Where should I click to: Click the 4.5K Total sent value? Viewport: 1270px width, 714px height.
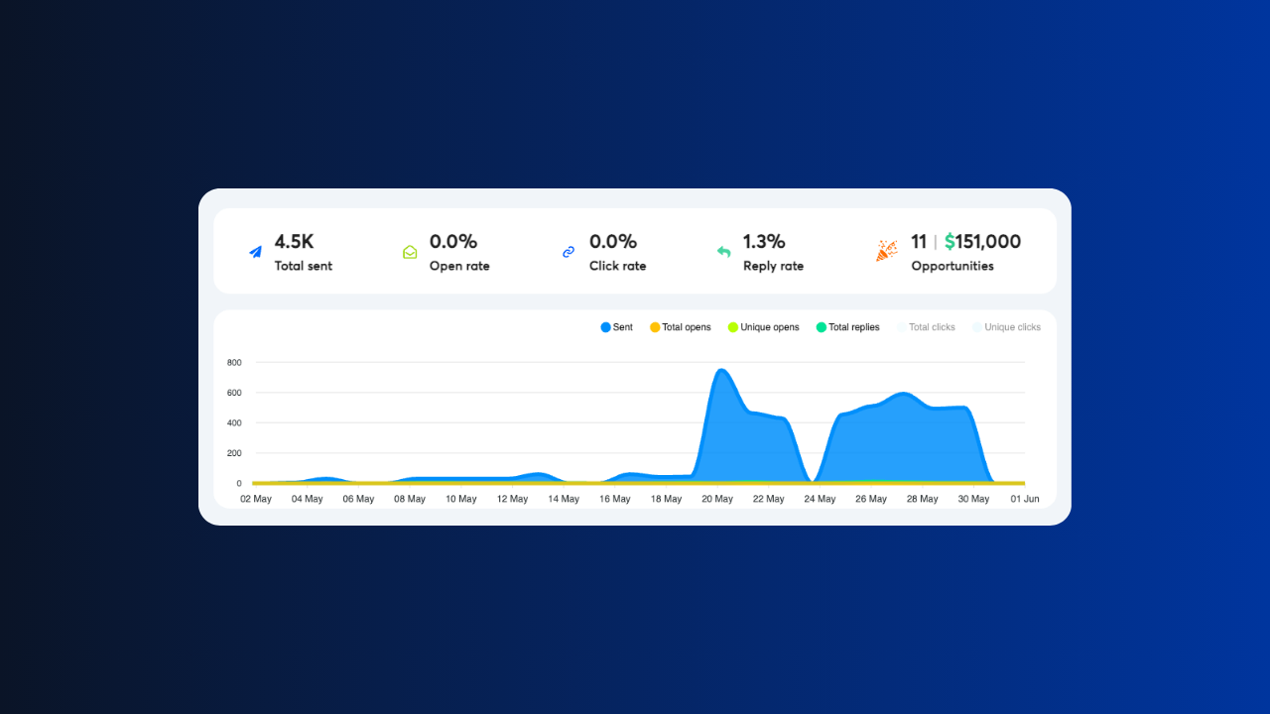(x=294, y=242)
